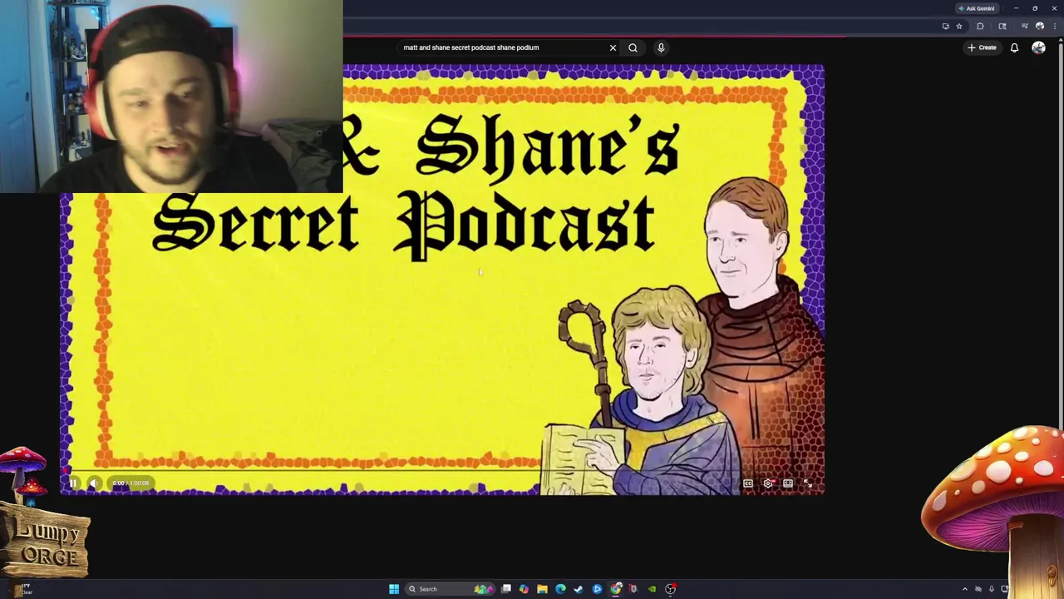The height and width of the screenshot is (599, 1064).
Task: Switch video to theater mode
Action: (x=787, y=483)
